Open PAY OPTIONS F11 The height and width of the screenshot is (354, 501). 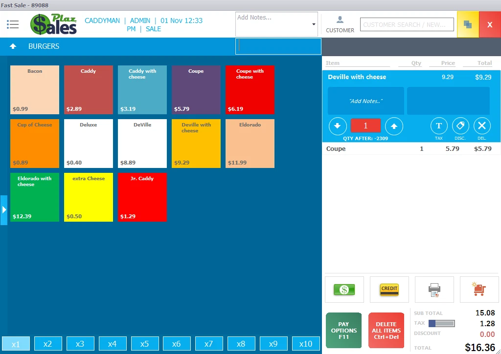343,331
